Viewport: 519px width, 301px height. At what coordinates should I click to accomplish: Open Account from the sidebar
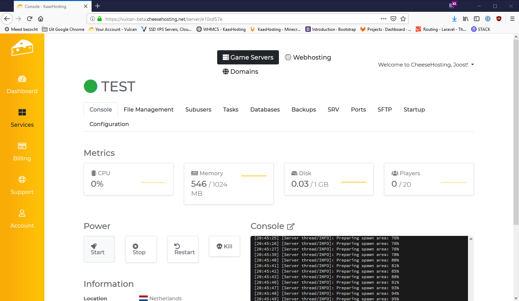[22, 219]
